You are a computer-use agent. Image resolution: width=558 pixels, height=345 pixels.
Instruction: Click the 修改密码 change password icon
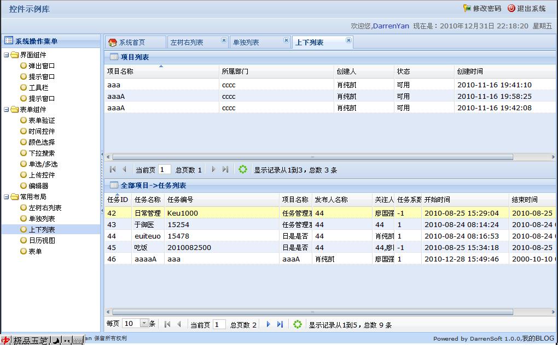(467, 8)
